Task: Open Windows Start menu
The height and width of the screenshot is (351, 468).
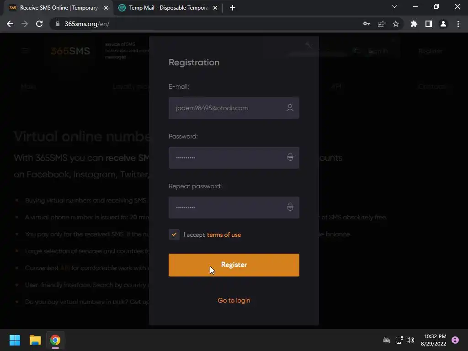Action: pyautogui.click(x=15, y=340)
